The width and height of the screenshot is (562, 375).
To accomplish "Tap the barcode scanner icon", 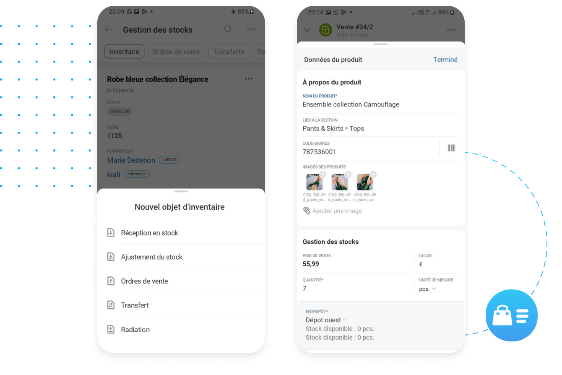I will (x=451, y=148).
